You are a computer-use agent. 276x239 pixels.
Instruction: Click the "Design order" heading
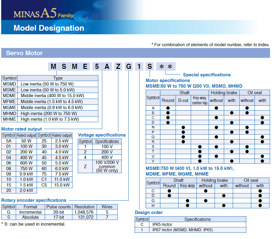click(x=149, y=212)
